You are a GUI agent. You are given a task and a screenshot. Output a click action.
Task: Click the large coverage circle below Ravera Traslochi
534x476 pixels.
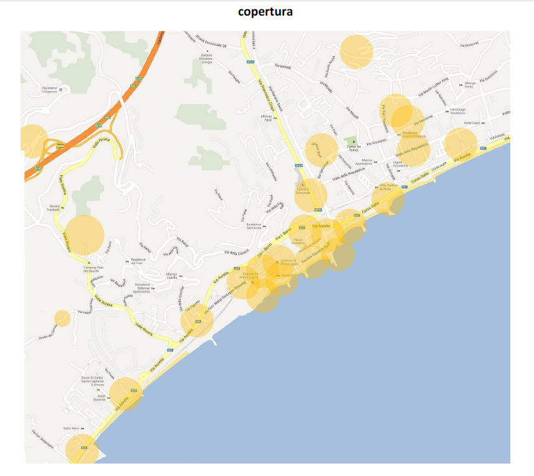coord(84,235)
